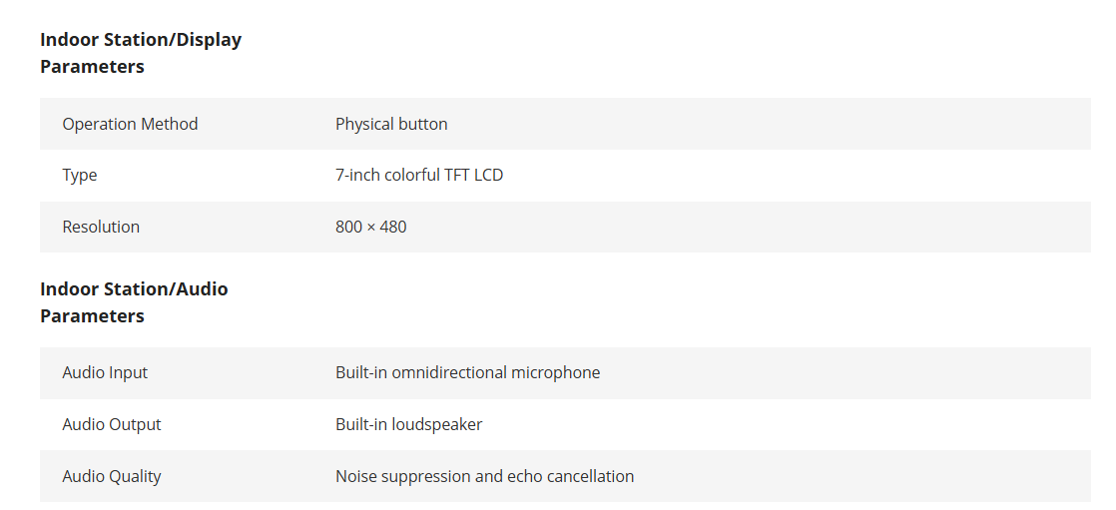Select the Type row label
Viewport: 1116px width, 510px height.
click(x=80, y=175)
